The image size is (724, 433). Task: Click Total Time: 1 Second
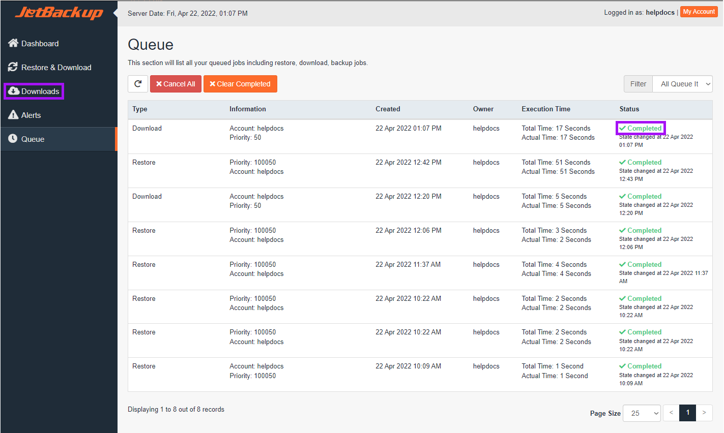pos(553,366)
